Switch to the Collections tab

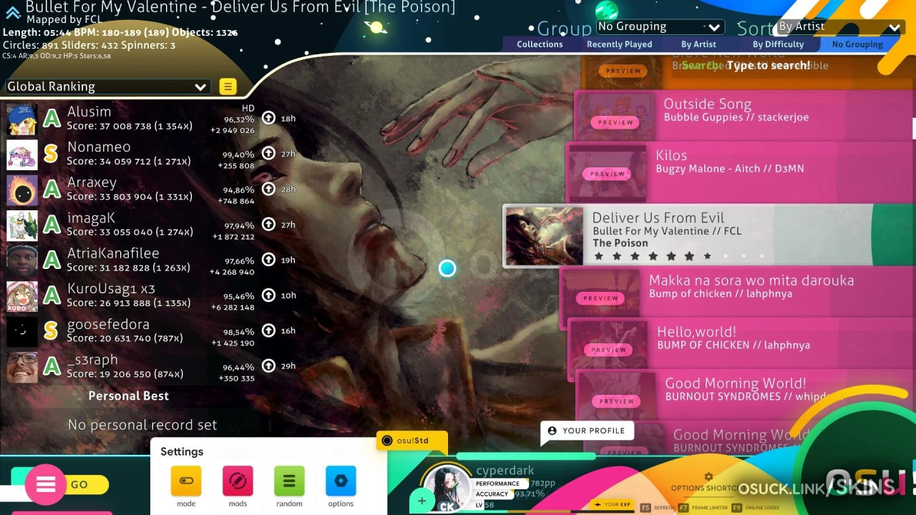pyautogui.click(x=540, y=44)
